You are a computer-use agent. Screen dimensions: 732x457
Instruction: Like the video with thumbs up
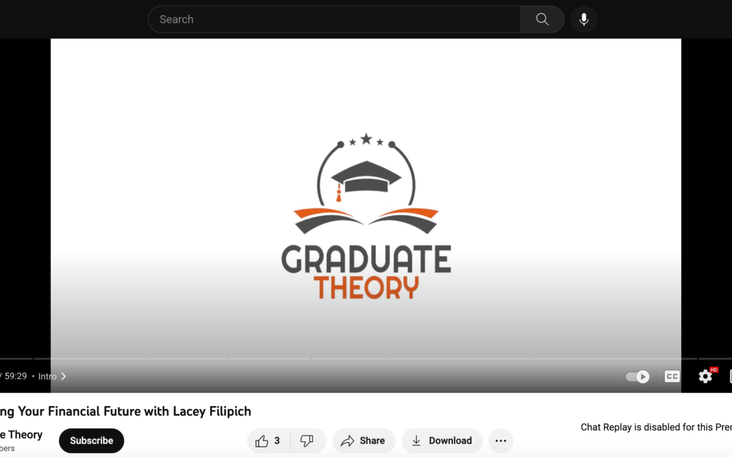tap(268, 441)
